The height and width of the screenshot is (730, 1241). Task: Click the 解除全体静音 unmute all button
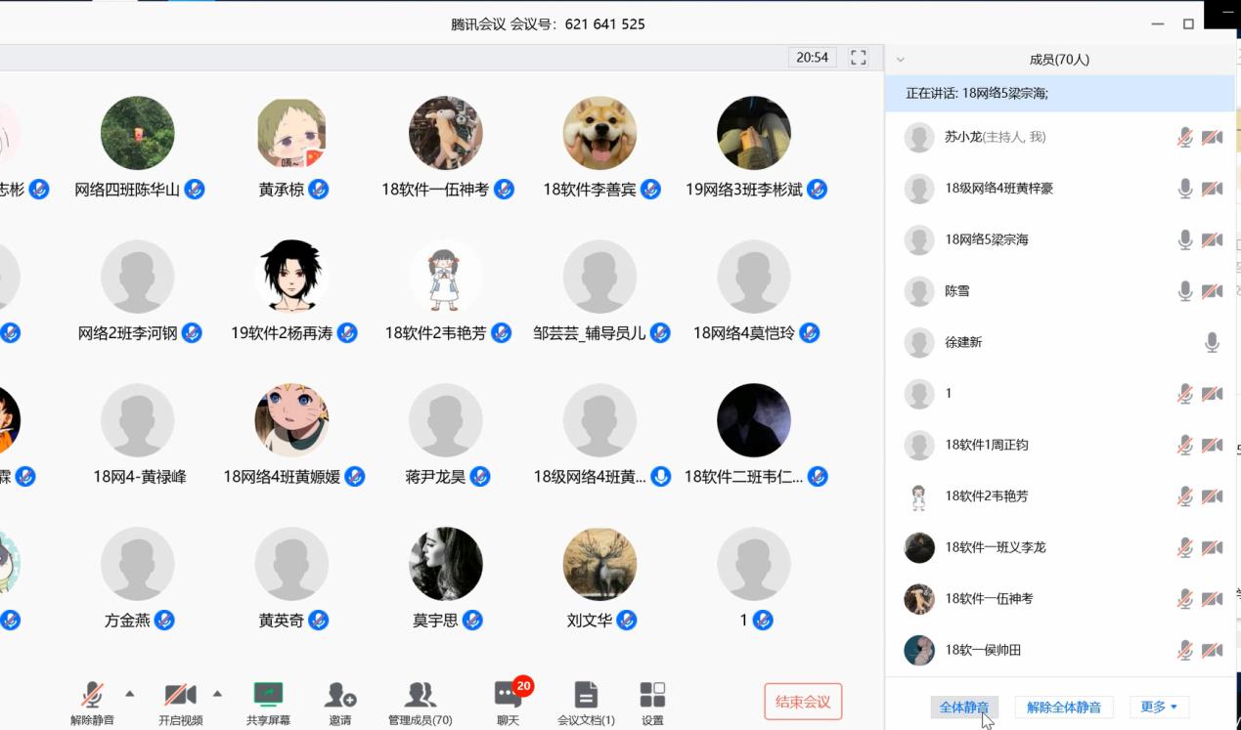(1064, 707)
